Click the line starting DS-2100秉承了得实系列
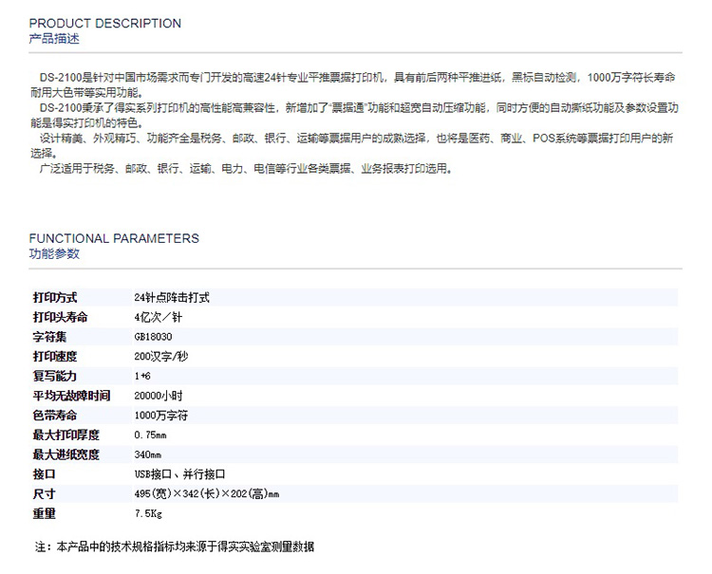Screen dimensions: 712x574 point(359,108)
